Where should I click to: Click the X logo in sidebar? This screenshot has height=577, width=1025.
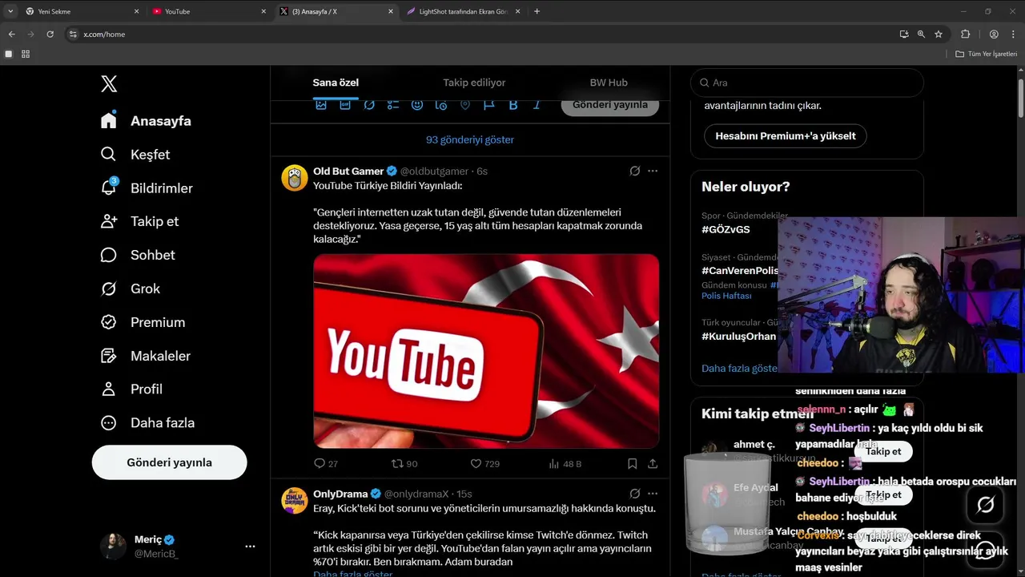click(x=109, y=83)
